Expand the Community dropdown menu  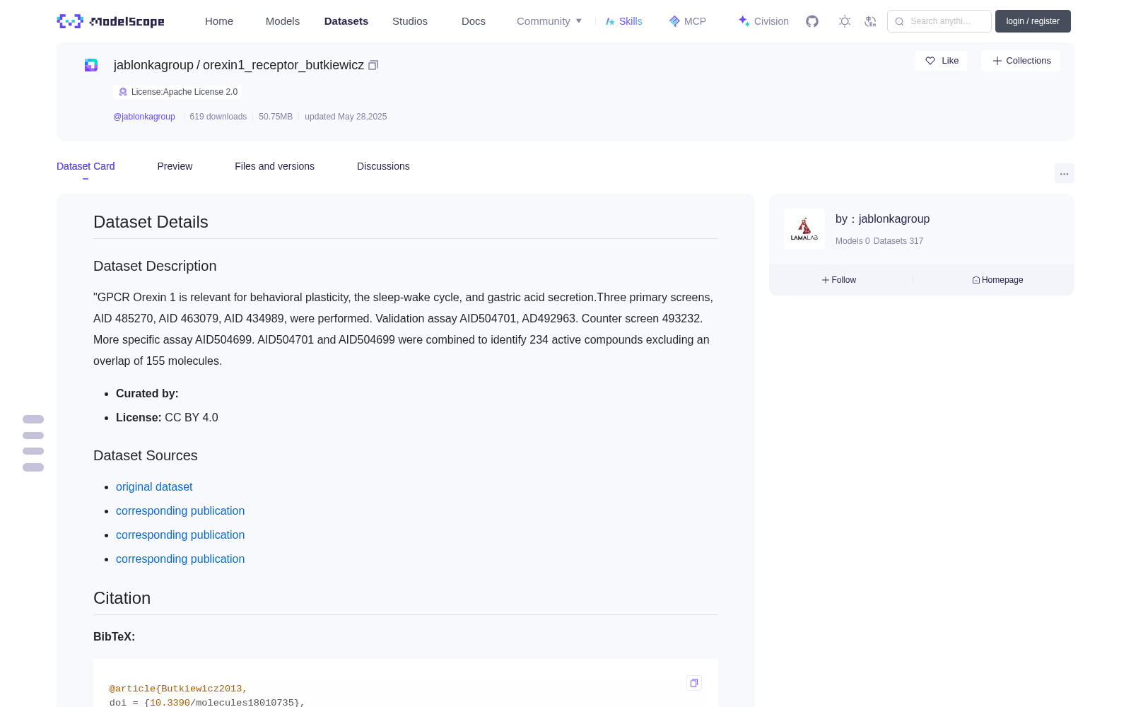point(549,21)
